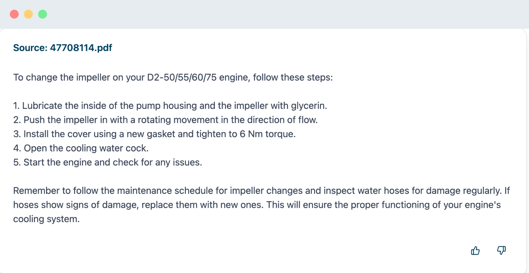529x273 pixels.
Task: Open the Source: 47708114.pdf link
Action: [62, 48]
